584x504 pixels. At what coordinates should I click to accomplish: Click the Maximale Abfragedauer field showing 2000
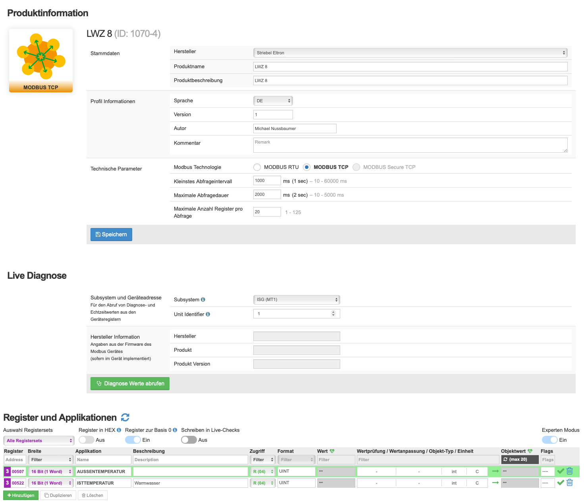[x=267, y=194]
